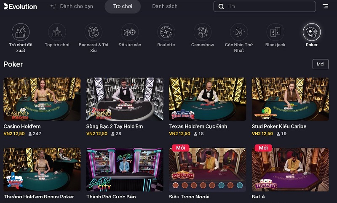The image size is (337, 203).
Task: Select the Poker cards icon
Action: point(312,32)
